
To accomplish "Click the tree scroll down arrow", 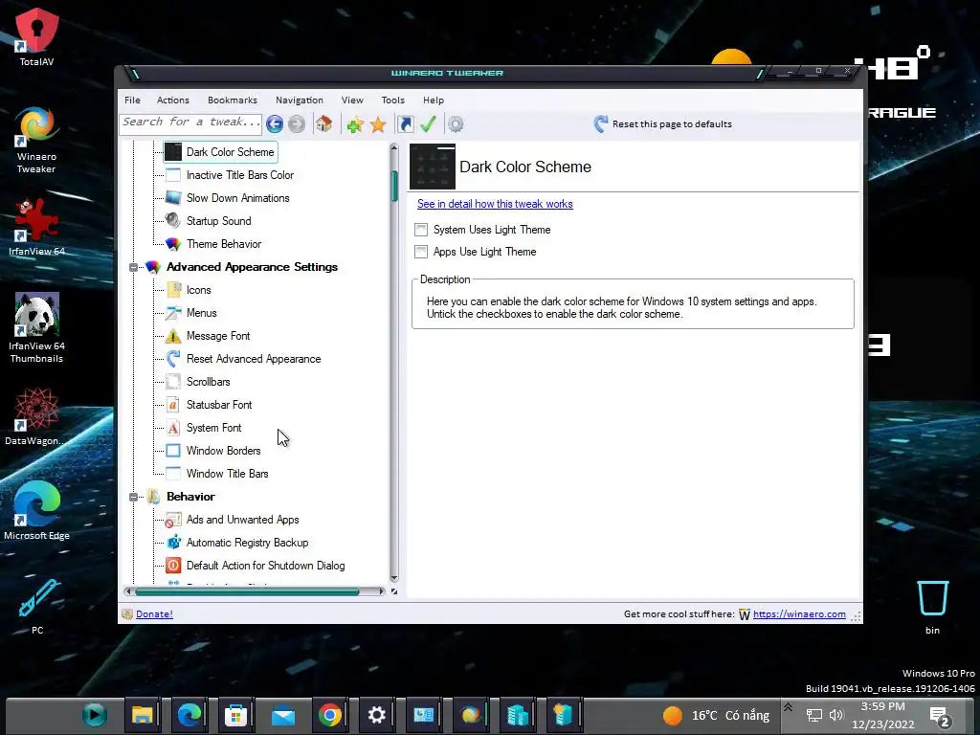I will (394, 579).
